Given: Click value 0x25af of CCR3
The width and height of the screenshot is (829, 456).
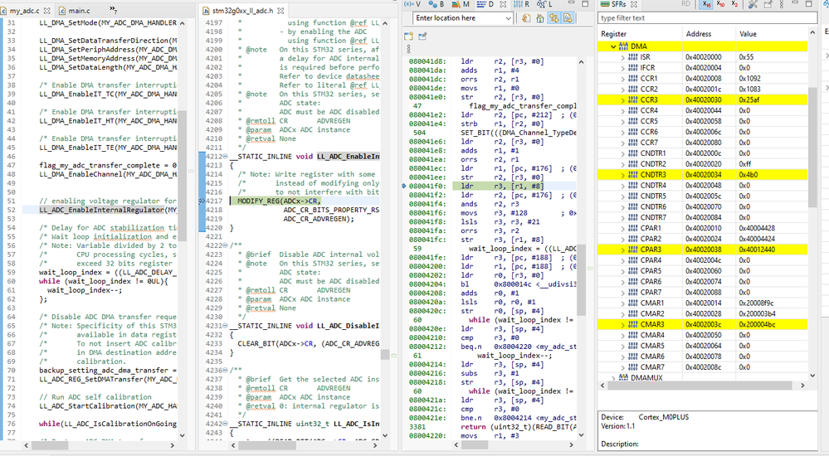Looking at the screenshot, I should pos(749,99).
